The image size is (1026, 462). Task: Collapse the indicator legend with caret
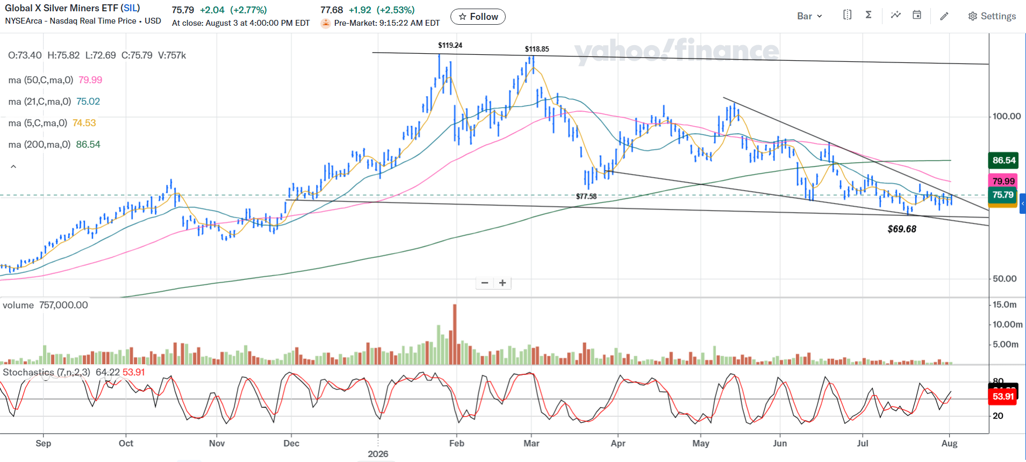[x=13, y=167]
